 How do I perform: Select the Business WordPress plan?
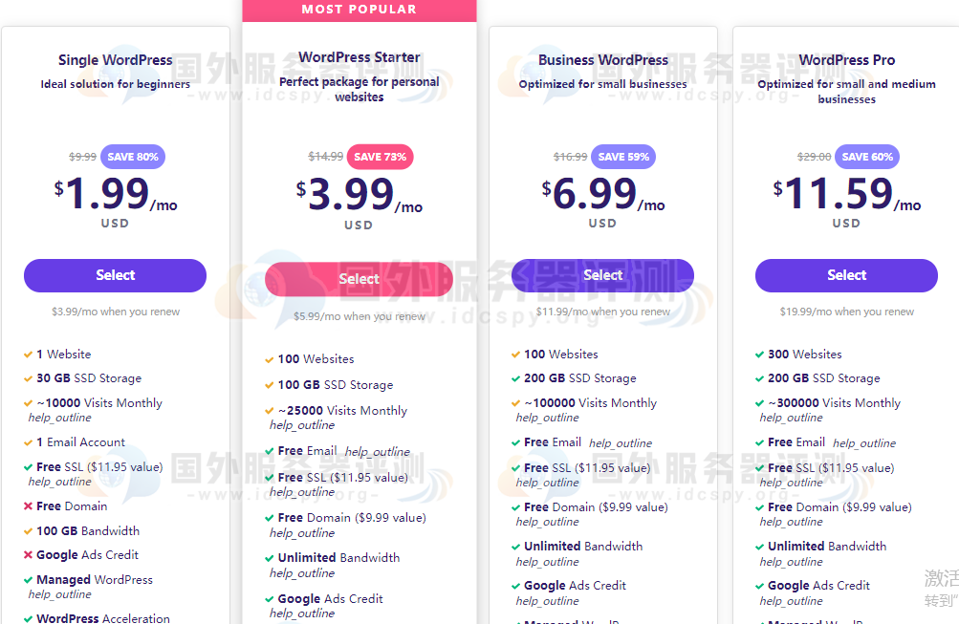602,275
